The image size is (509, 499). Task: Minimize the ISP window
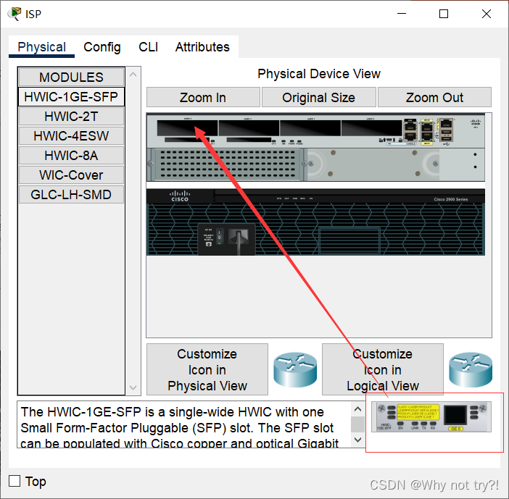click(402, 14)
